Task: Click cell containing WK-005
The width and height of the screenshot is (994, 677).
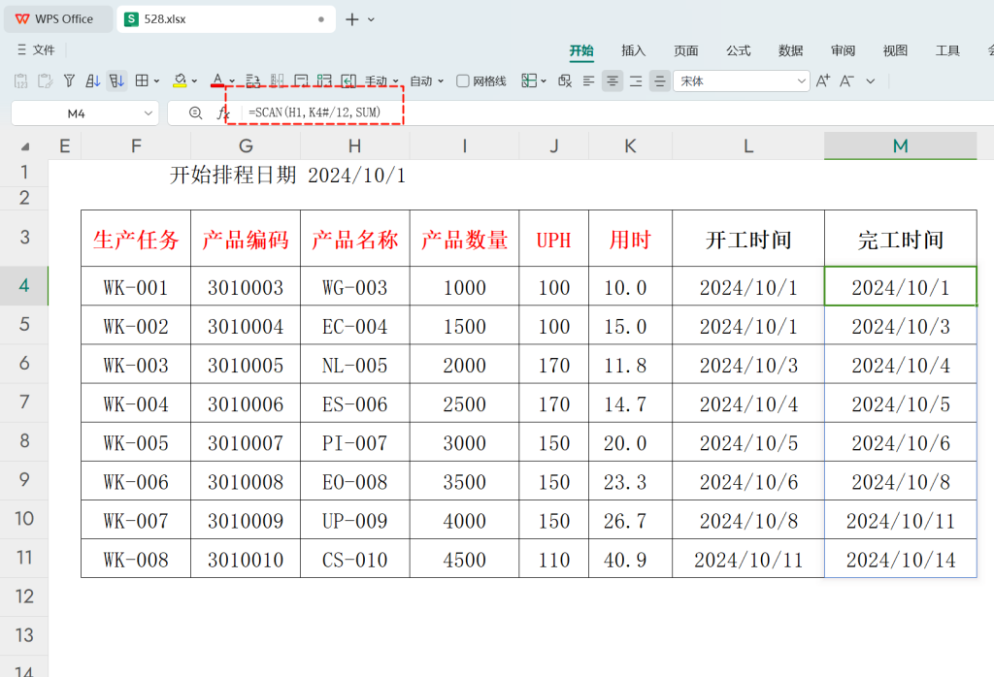Action: [x=136, y=442]
